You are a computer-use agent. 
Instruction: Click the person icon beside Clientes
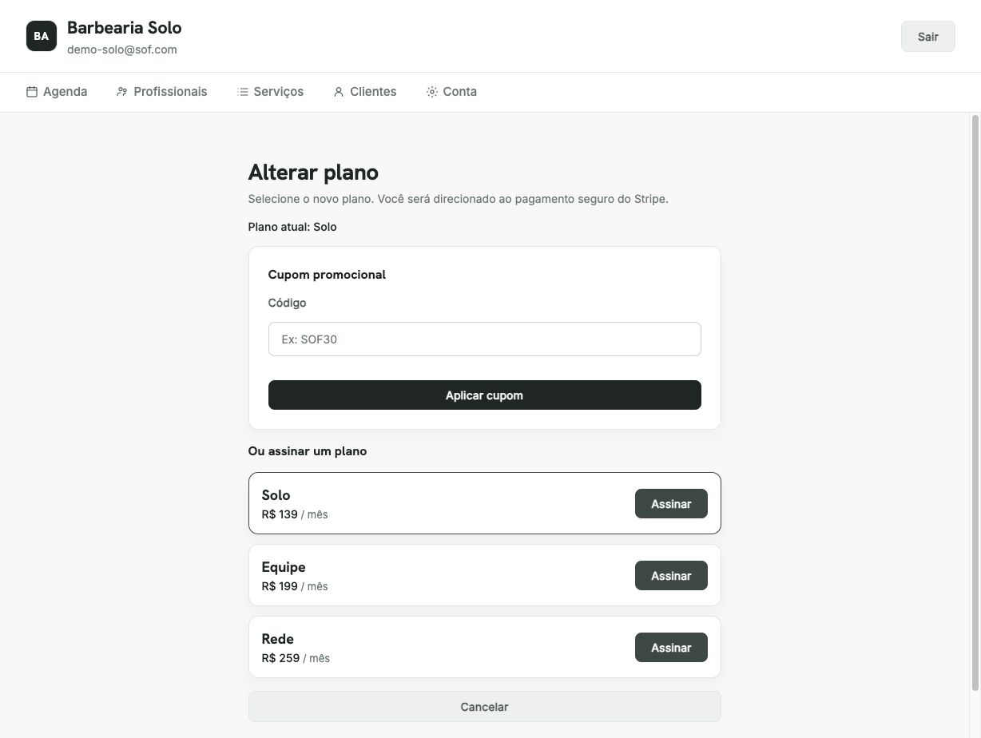[339, 92]
